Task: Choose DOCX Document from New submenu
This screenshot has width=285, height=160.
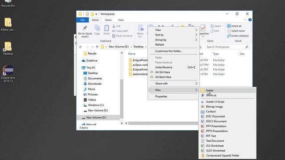Action: click(228, 121)
